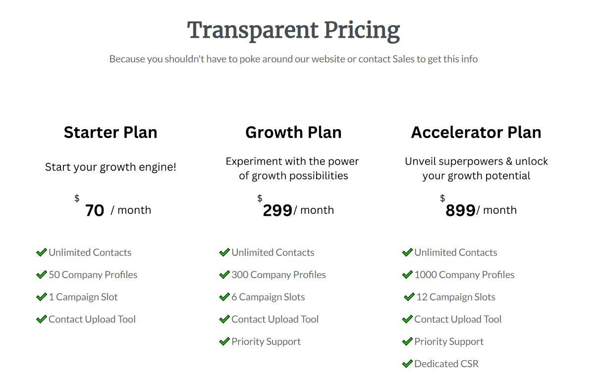Click the Start your growth engine tagline
The height and width of the screenshot is (382, 596).
pos(110,167)
